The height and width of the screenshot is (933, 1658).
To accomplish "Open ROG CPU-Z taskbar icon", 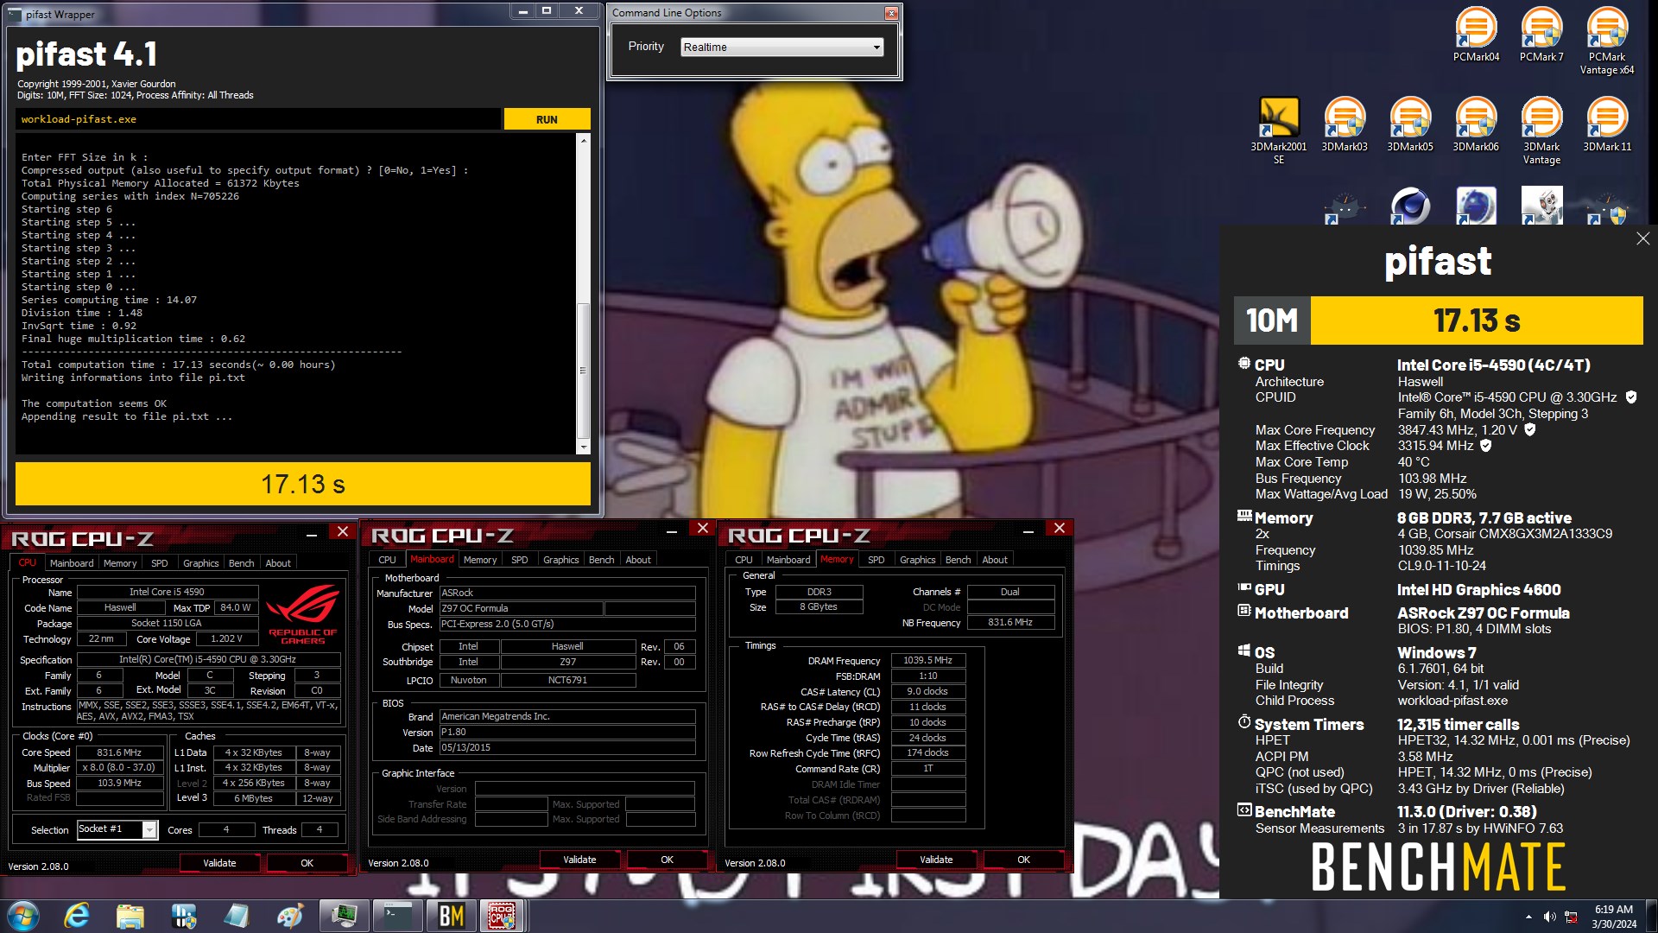I will (502, 916).
